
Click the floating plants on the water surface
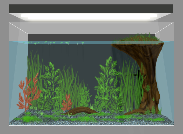click(49, 43)
